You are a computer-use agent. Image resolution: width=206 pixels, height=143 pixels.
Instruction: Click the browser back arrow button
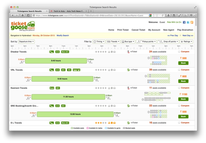click(13, 15)
